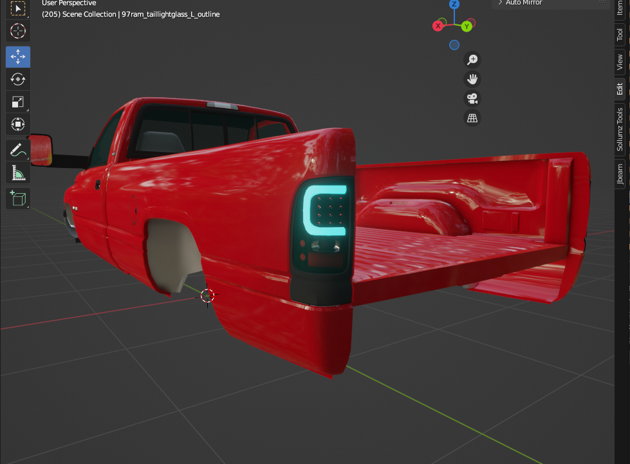Select the Add Cube tool
Screen dimensions: 630x464
[x=17, y=198]
